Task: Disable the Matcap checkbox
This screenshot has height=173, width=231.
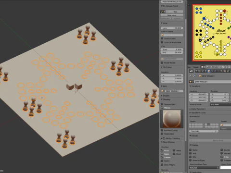Action: coord(162,108)
